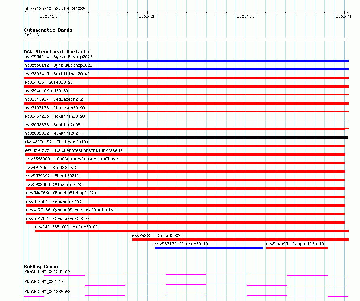The height and width of the screenshot is (301, 360).
Task: Click the blue nsv583172 (Cooper2011) bar
Action: (209, 248)
